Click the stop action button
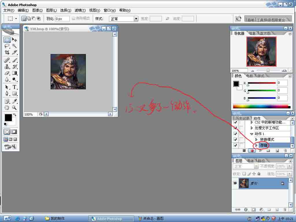The image size is (296, 222). (244, 151)
